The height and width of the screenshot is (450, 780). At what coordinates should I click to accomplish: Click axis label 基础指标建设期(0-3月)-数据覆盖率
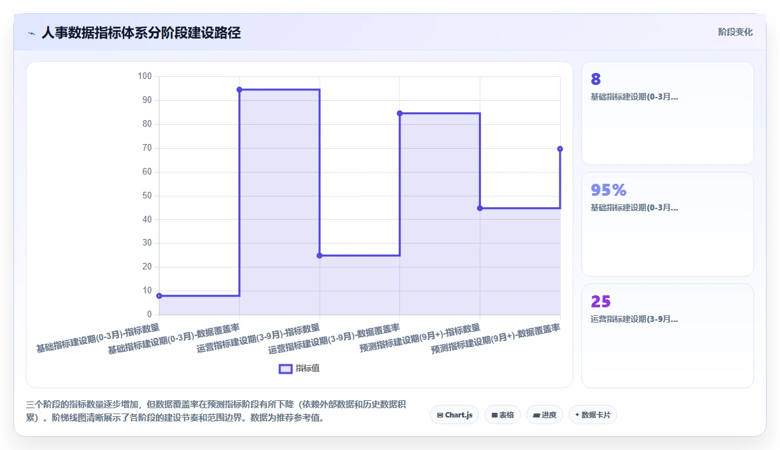173,338
